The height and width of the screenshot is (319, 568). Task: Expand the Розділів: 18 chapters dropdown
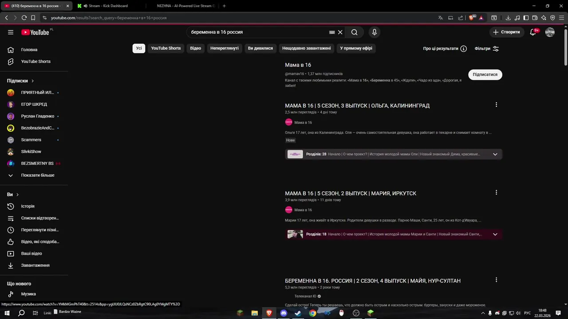point(495,234)
